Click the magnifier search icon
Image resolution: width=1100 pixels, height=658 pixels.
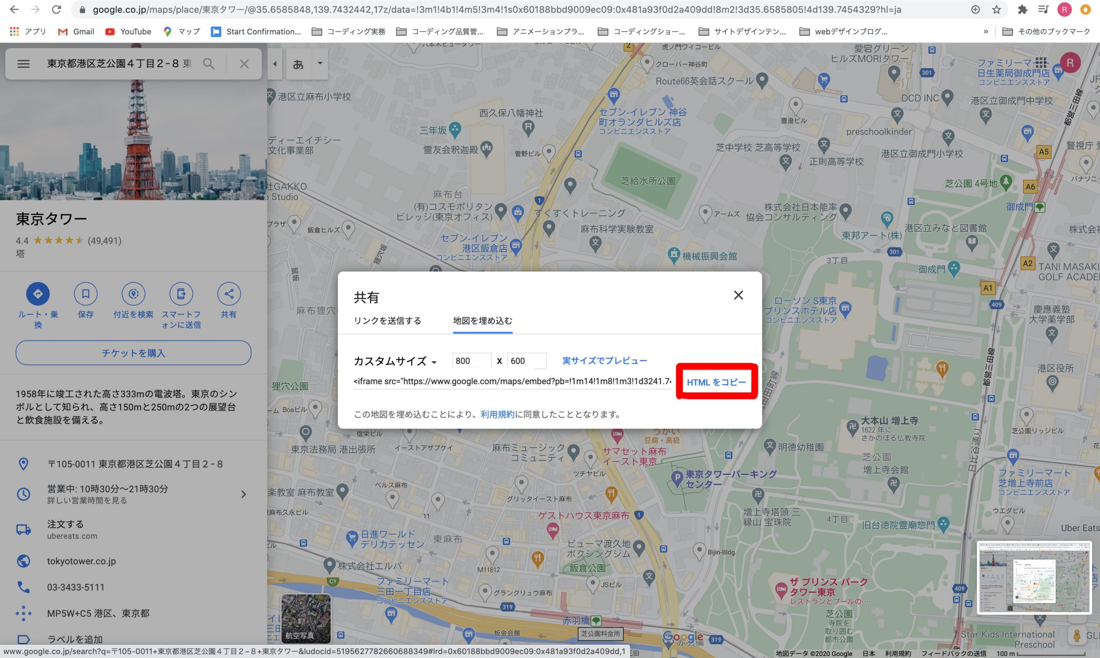[209, 64]
